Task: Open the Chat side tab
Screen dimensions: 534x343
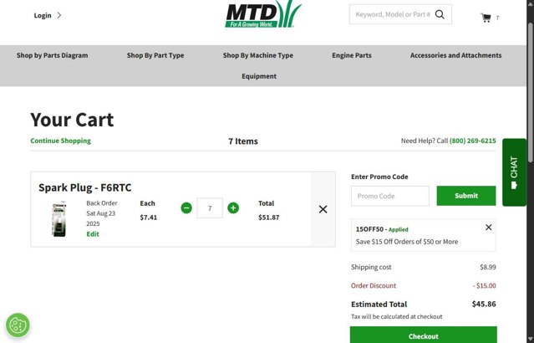Action: tap(514, 172)
